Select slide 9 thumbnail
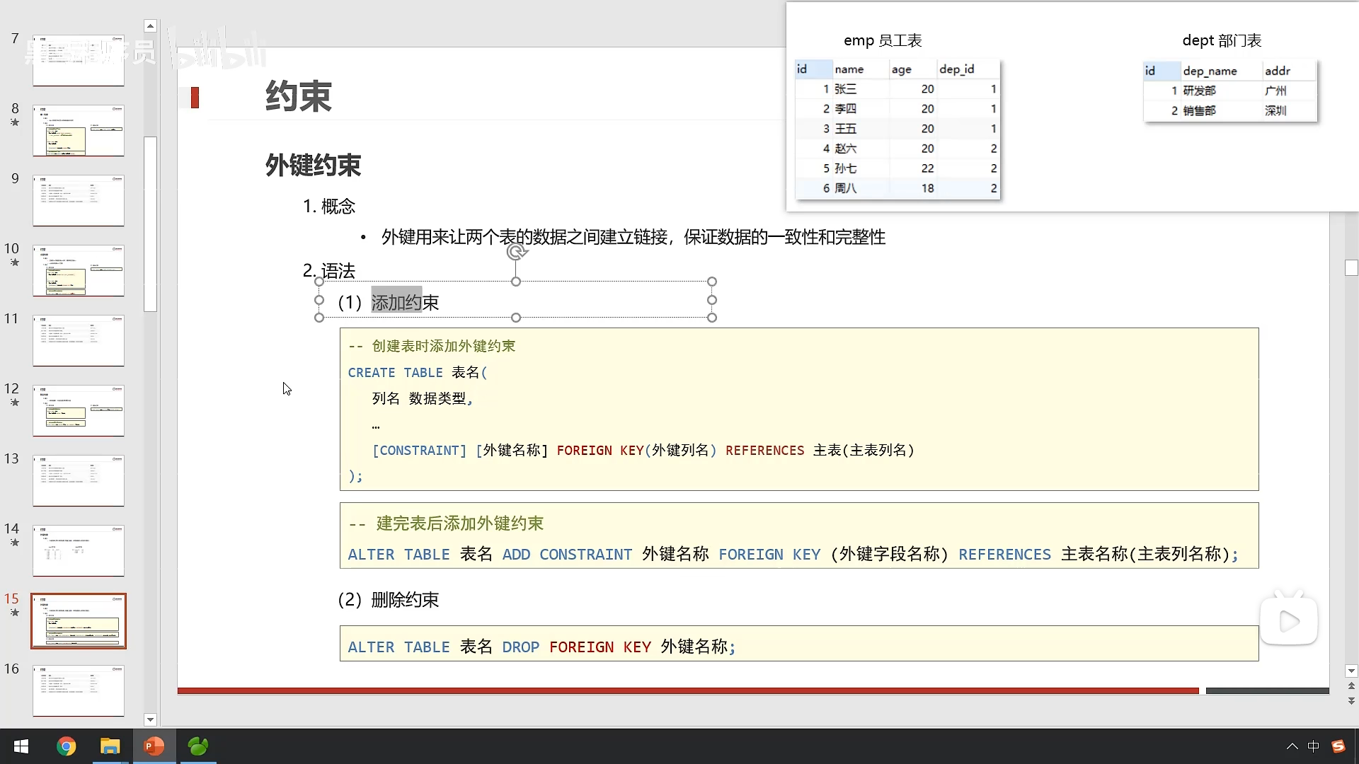This screenshot has height=764, width=1359. click(x=79, y=201)
